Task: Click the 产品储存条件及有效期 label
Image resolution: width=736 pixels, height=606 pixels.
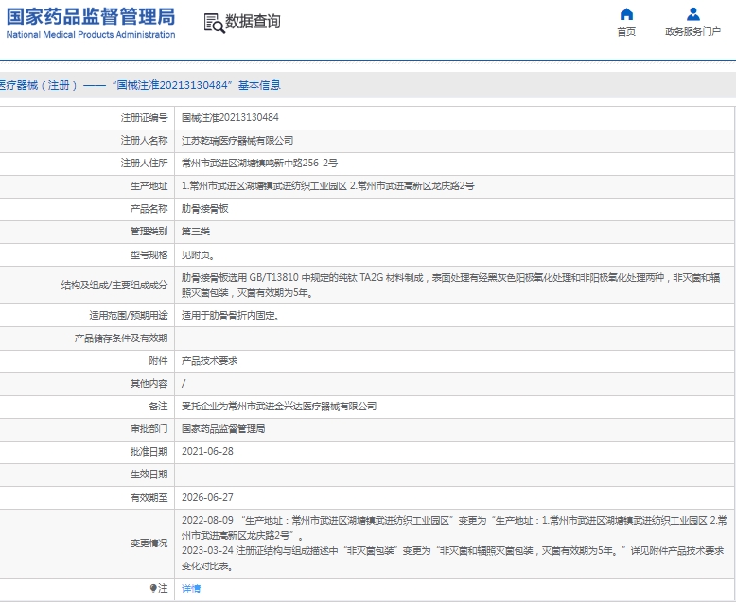Action: coord(121,338)
